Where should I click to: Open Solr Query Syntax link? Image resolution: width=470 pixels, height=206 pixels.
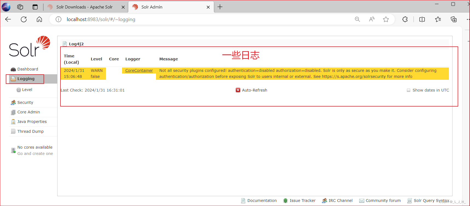(x=431, y=201)
